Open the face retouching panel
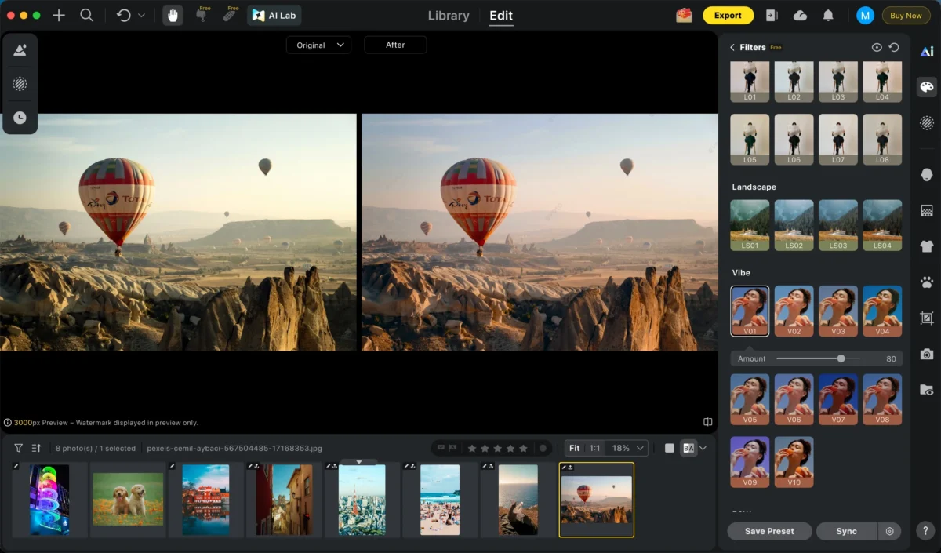This screenshot has height=553, width=941. [x=926, y=174]
